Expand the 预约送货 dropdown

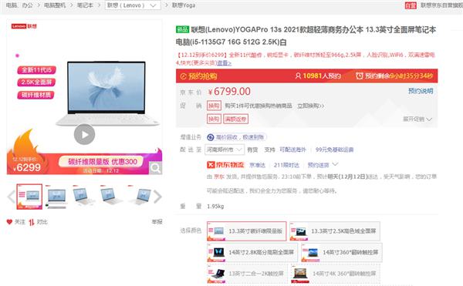point(323,165)
